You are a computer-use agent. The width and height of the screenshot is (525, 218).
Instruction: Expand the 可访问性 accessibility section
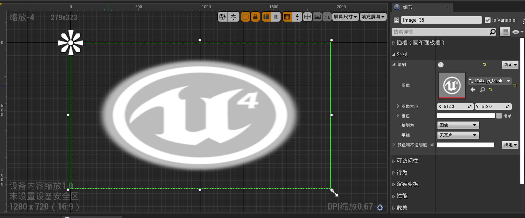(394, 161)
